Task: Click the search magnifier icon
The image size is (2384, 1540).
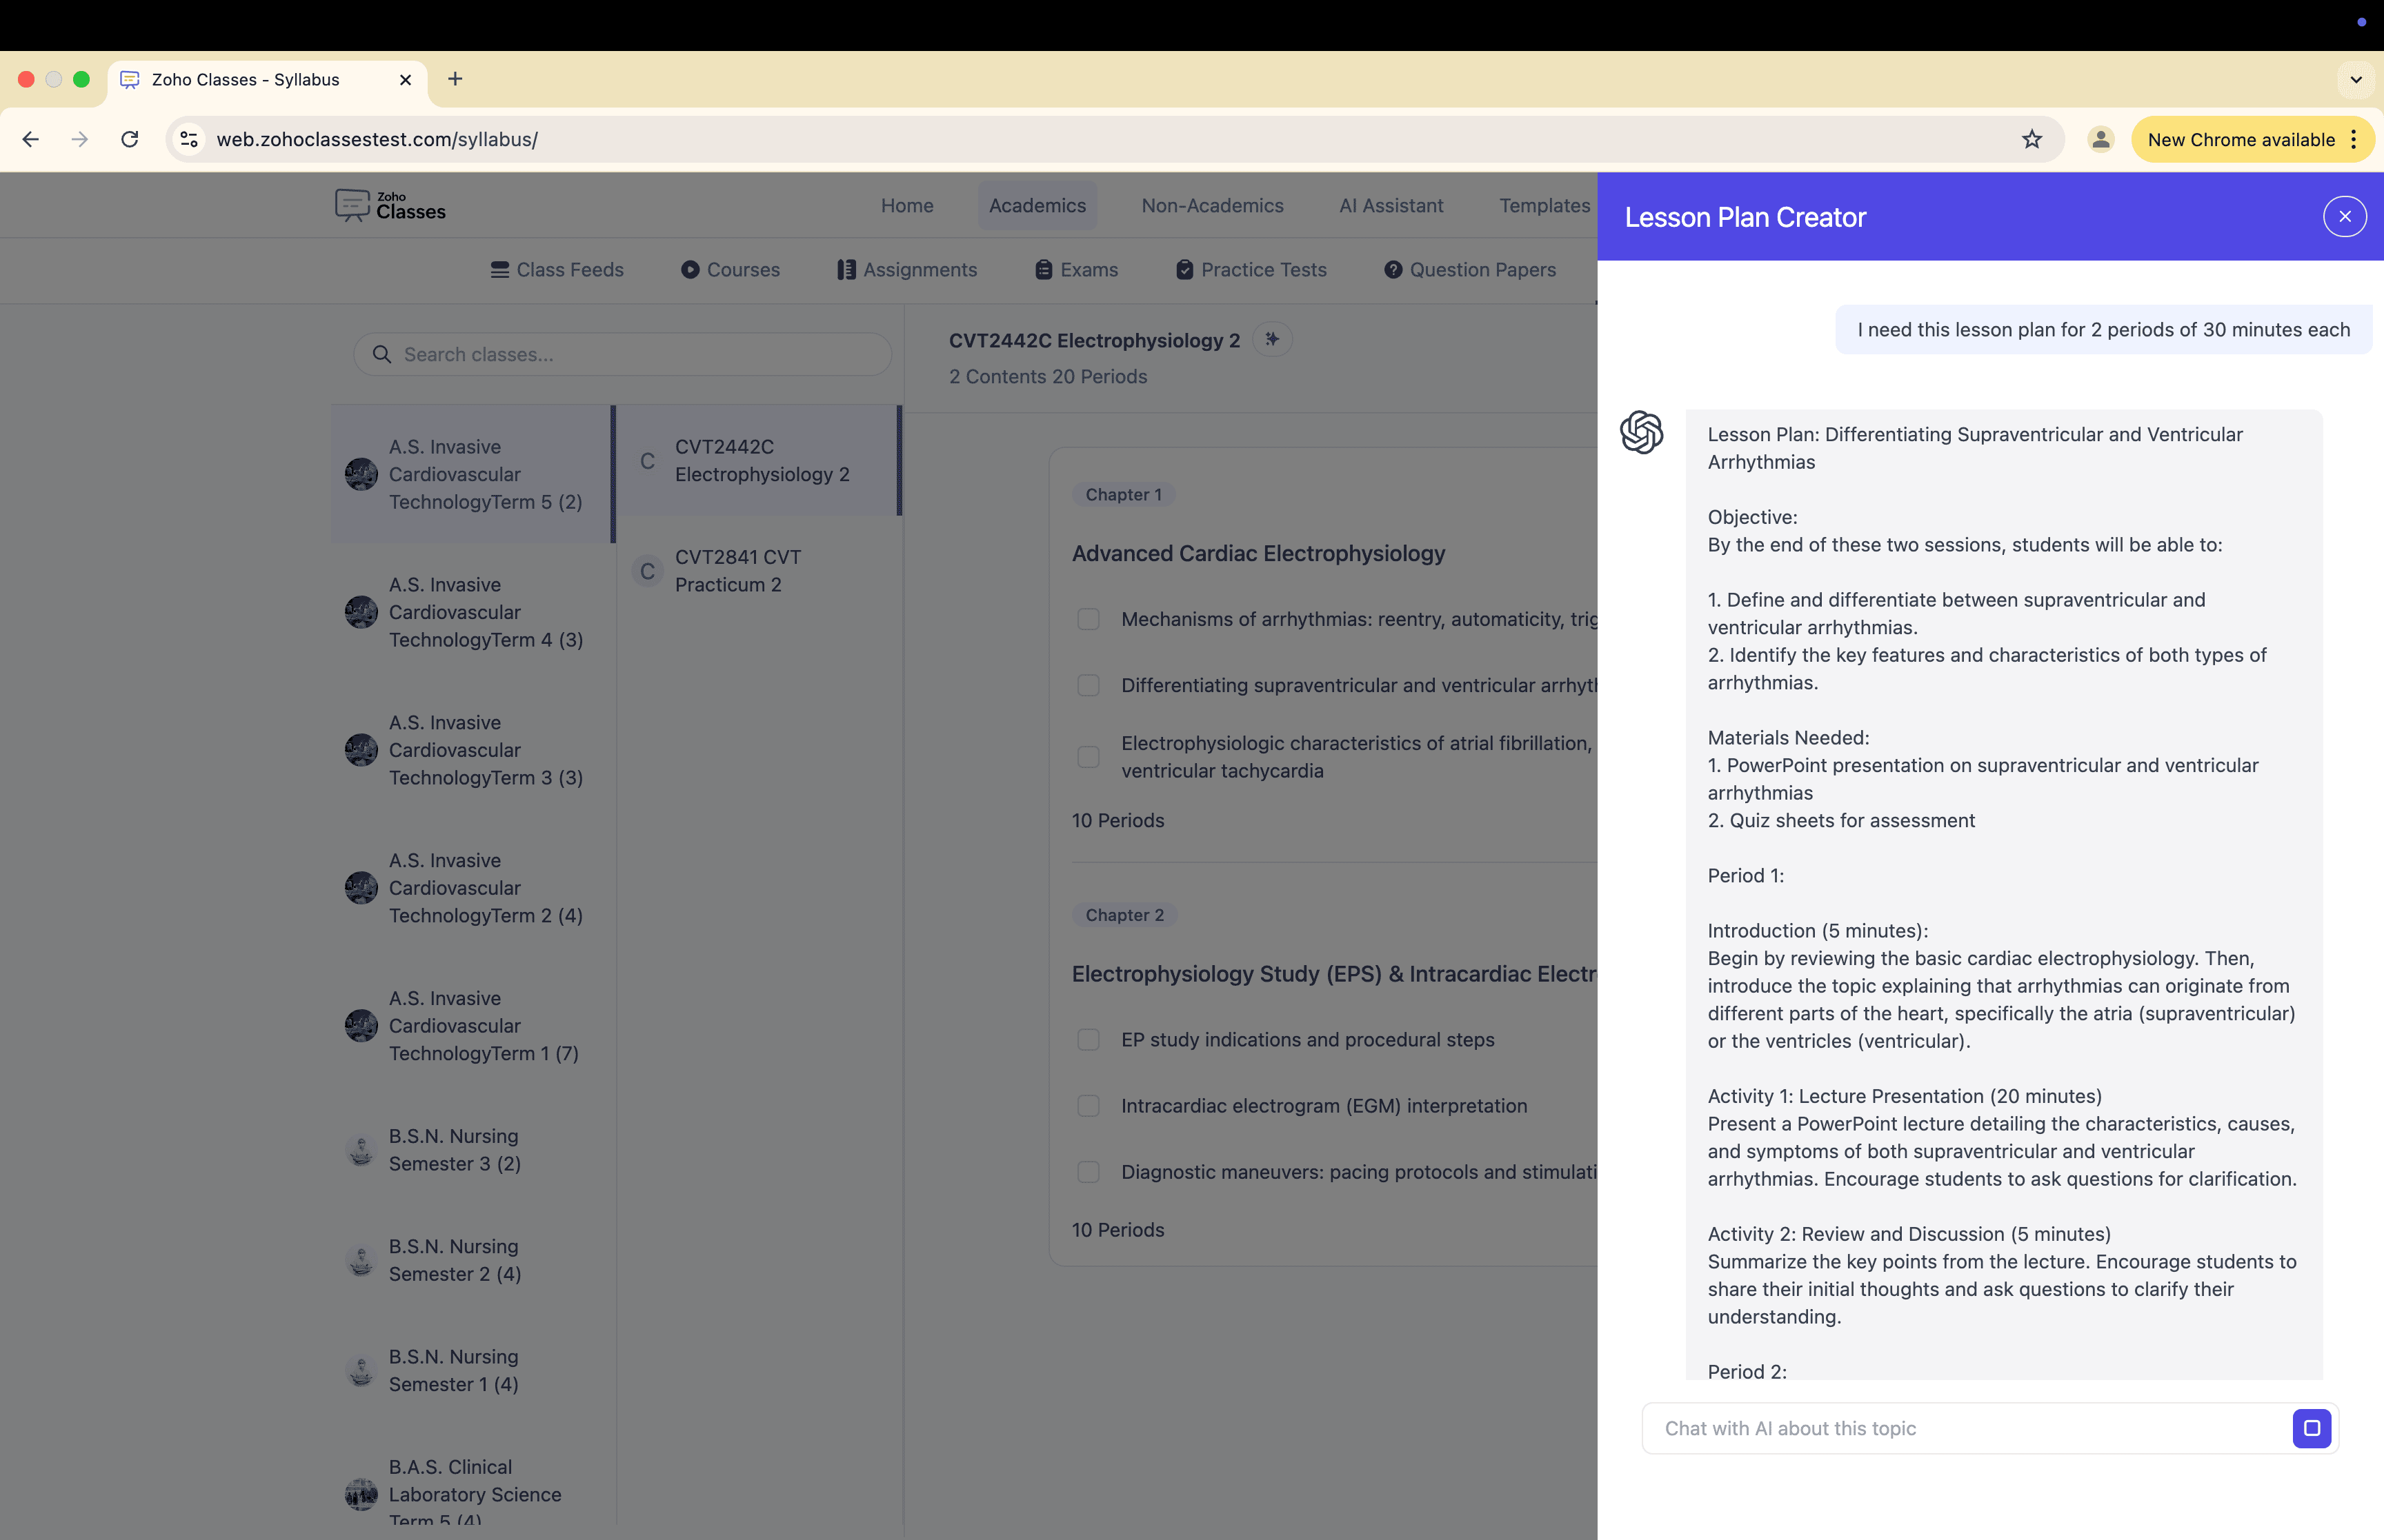Action: (x=381, y=354)
